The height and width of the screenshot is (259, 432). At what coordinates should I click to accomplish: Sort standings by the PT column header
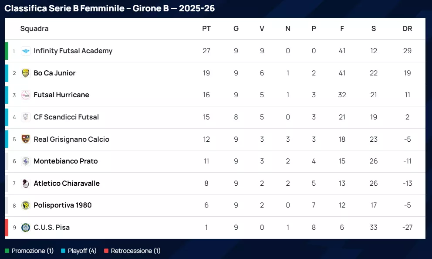206,29
